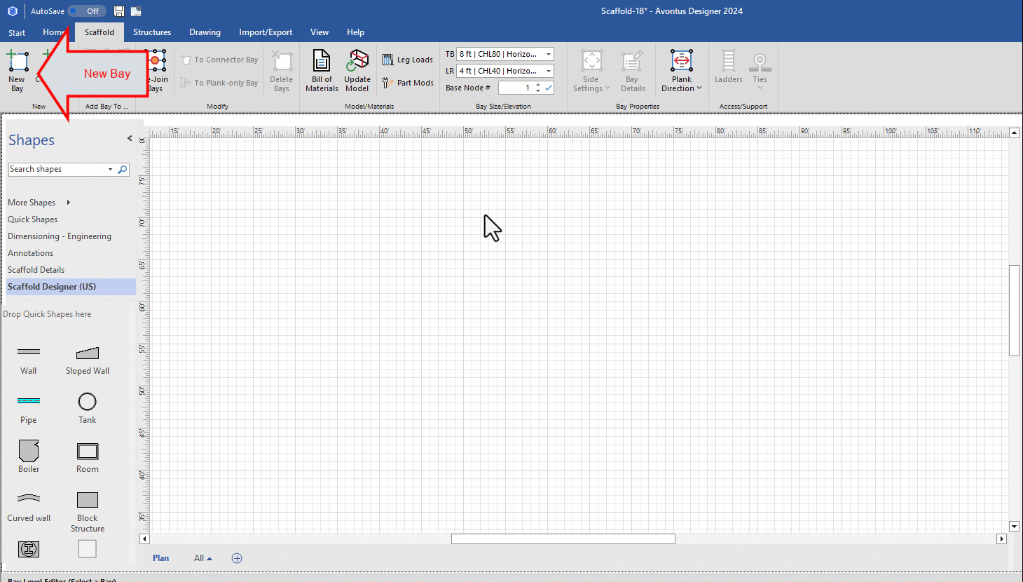Switch to the Structures tab
Image resolution: width=1023 pixels, height=582 pixels.
pos(152,32)
